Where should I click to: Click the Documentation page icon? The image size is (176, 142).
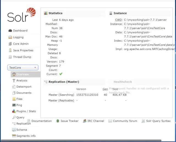(29, 121)
